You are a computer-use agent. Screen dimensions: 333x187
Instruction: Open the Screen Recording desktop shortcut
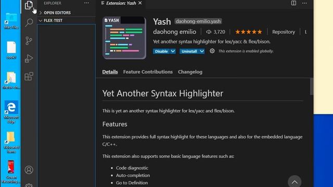click(11, 172)
